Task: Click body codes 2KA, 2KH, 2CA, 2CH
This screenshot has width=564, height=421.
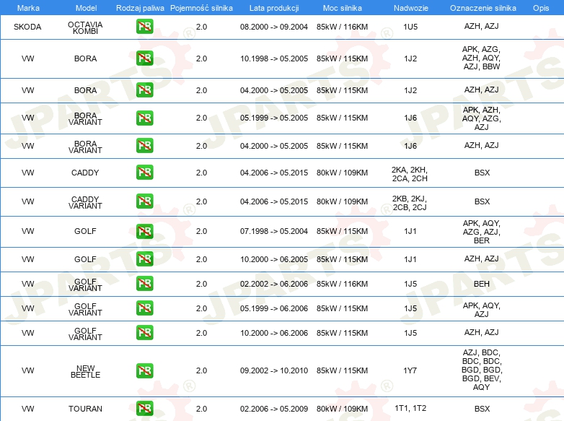Action: click(410, 174)
